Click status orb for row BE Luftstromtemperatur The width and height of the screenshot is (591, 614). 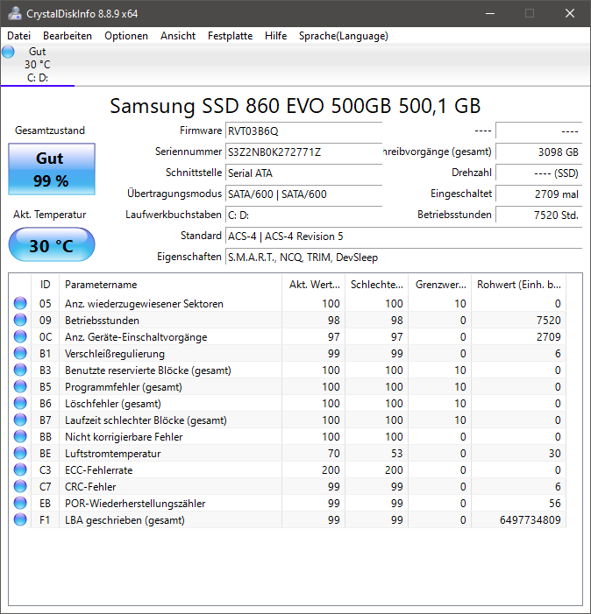tap(20, 453)
